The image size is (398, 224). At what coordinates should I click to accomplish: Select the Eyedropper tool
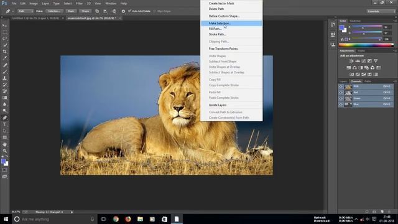4,58
